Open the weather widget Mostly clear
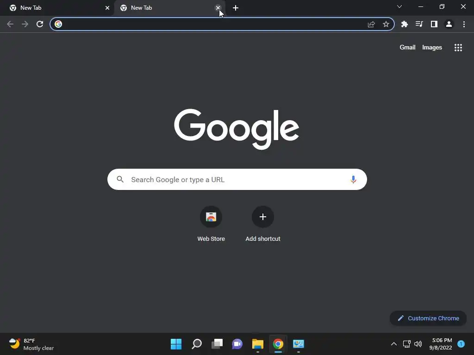This screenshot has height=355, width=474. 31,344
